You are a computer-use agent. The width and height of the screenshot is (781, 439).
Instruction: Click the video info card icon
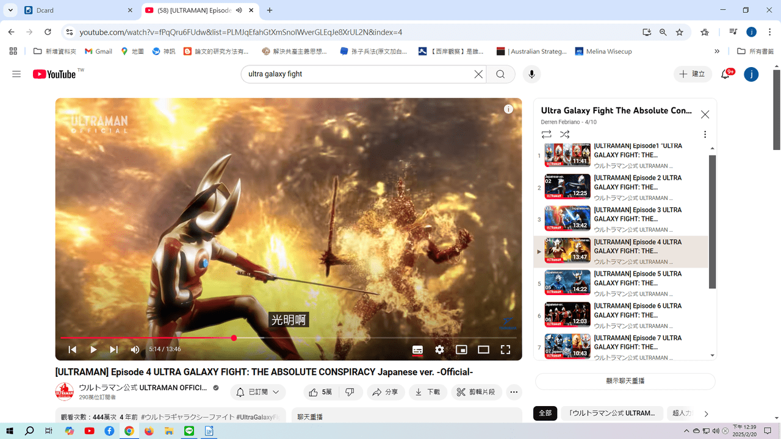click(x=508, y=109)
